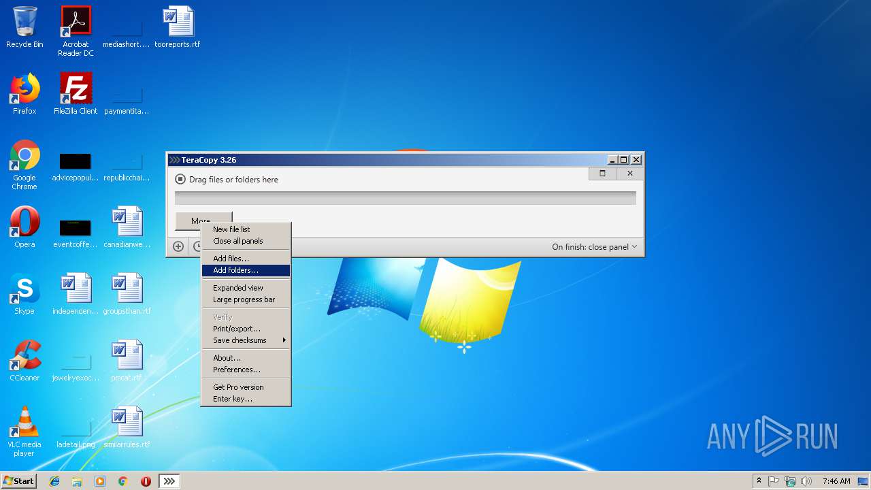Open the history clock icon in TeraCopy
Image resolution: width=871 pixels, height=490 pixels.
(x=197, y=246)
